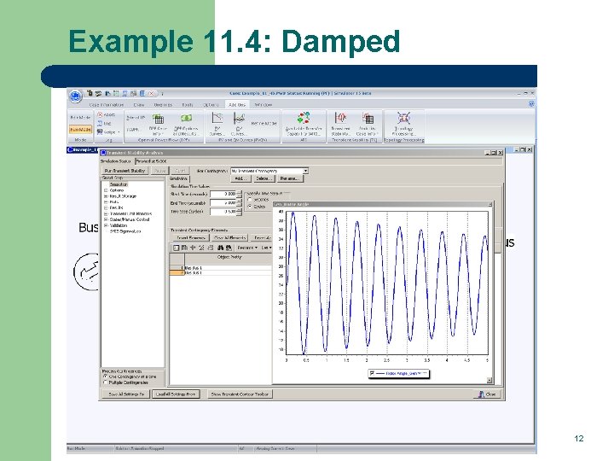Expand the Validation tree node

106,225
